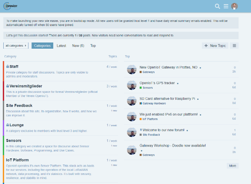Switch to the Latest tab
The height and width of the screenshot is (184, 251).
[x=61, y=46]
